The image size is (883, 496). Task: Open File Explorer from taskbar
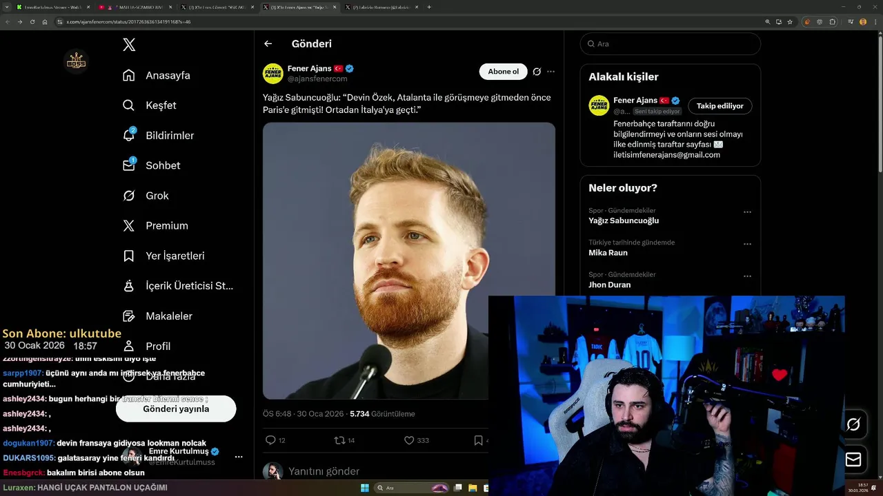tap(473, 488)
